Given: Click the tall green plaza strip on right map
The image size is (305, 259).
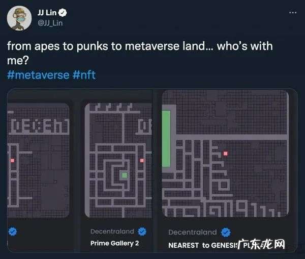Looking at the screenshot, I should pos(166,139).
